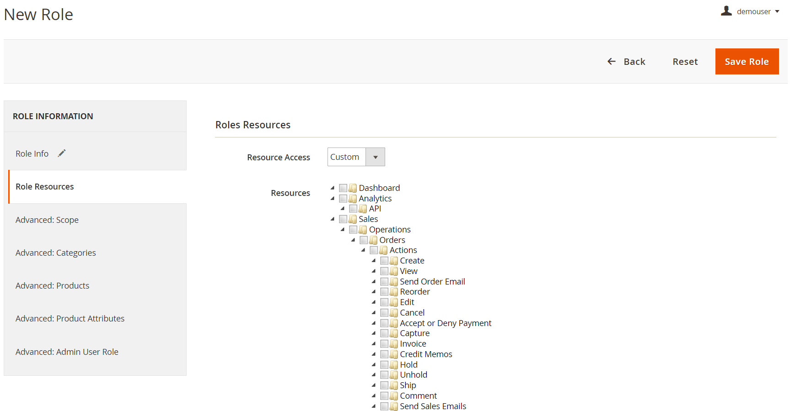Click the Capture tree item label

coord(414,333)
